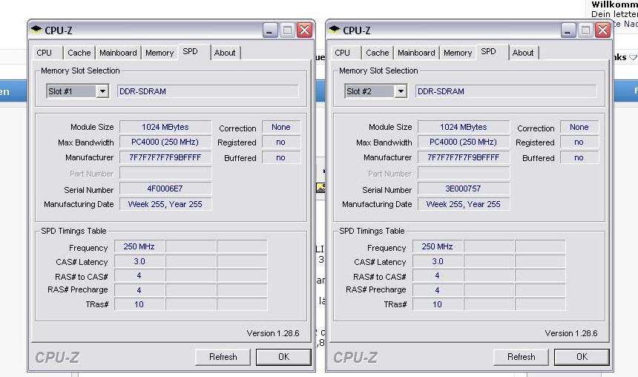The height and width of the screenshot is (377, 638).
Task: Click Buffered value no in Slot #2 window
Action: (x=579, y=157)
